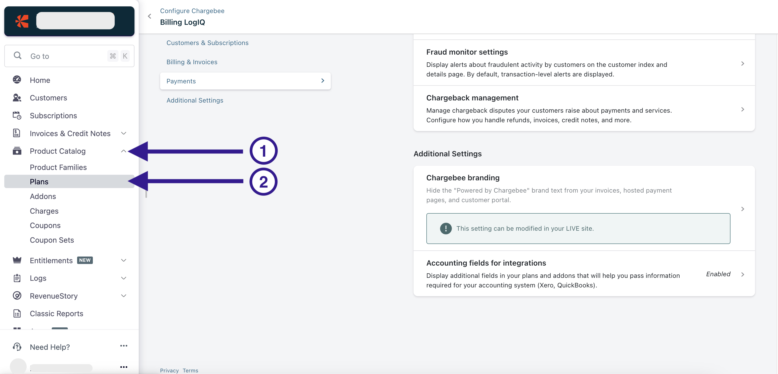778x374 pixels.
Task: Click the Logs clipboard icon
Action: pyautogui.click(x=17, y=278)
